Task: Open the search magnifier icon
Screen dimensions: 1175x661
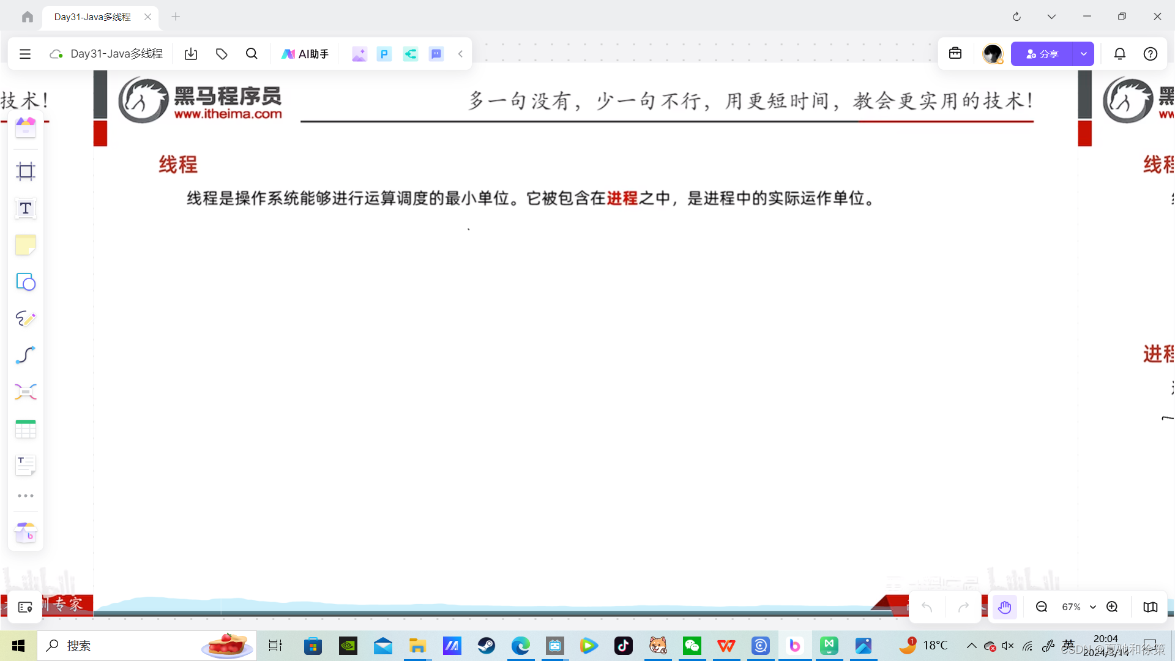Action: pos(252,54)
